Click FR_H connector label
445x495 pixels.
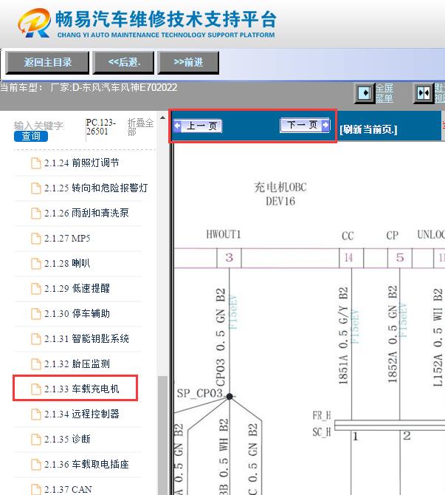321,415
